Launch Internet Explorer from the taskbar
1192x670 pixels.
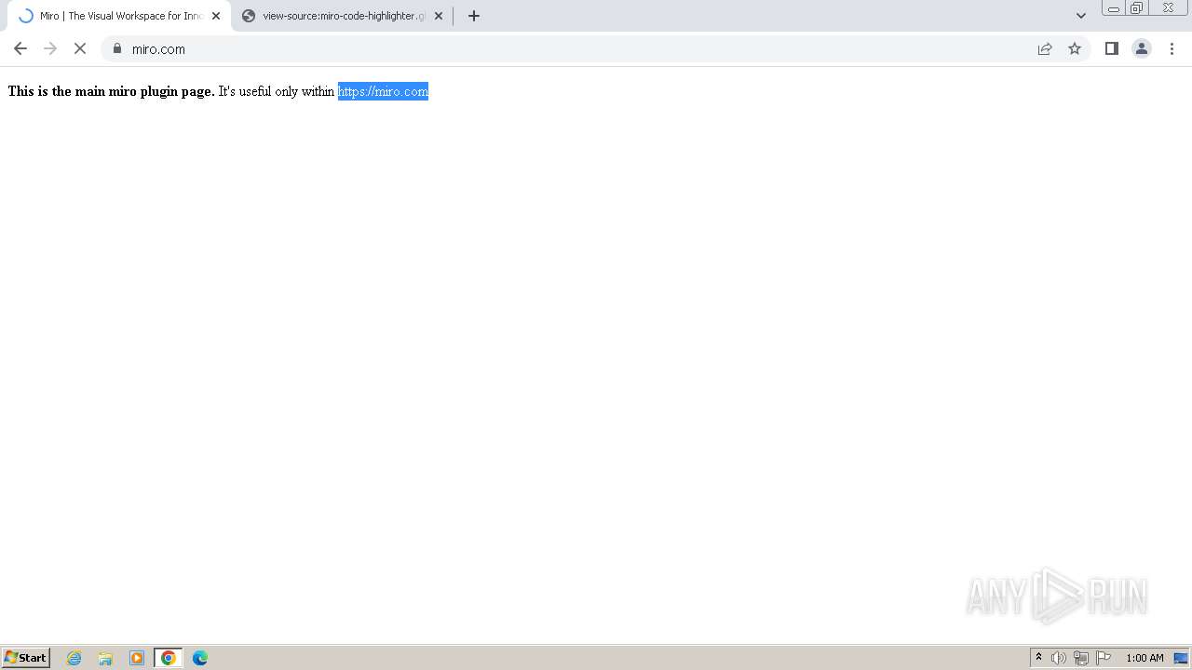[x=74, y=658]
